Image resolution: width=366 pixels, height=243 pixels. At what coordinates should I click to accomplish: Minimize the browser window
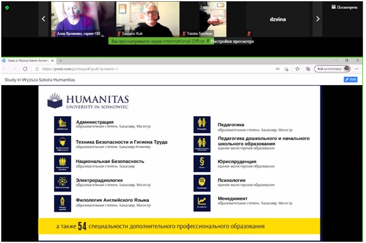click(x=336, y=60)
